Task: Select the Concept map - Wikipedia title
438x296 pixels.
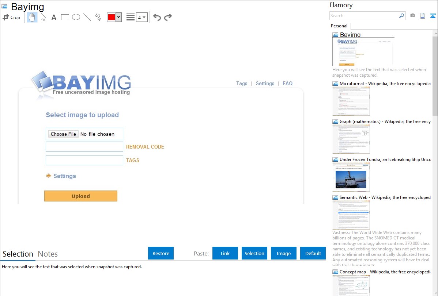Action: [385, 272]
